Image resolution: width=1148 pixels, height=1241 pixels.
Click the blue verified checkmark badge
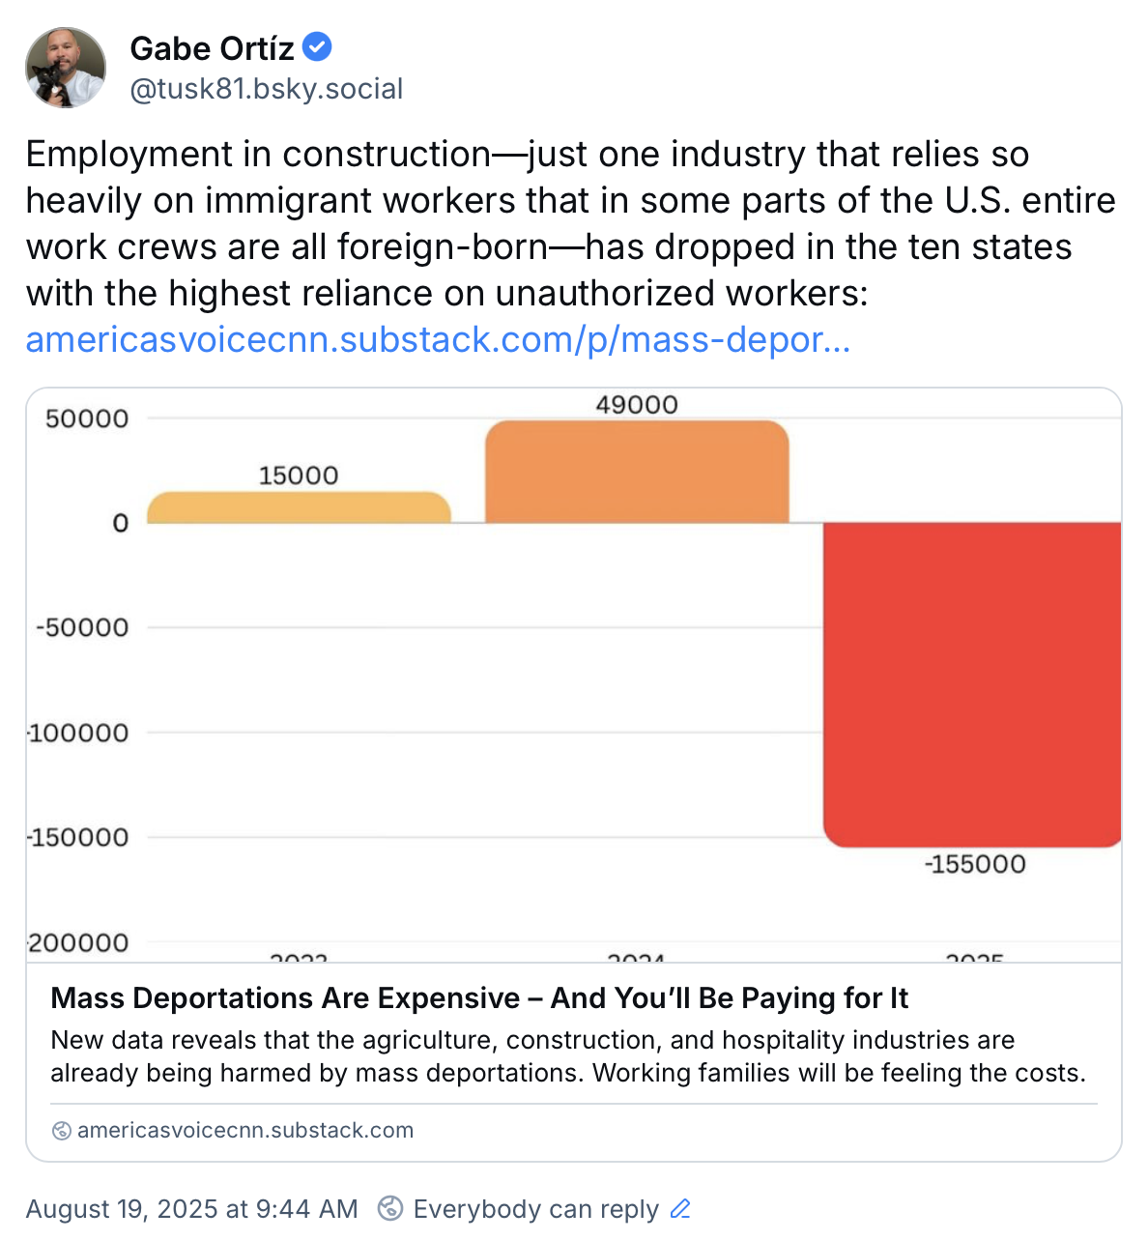pos(317,46)
